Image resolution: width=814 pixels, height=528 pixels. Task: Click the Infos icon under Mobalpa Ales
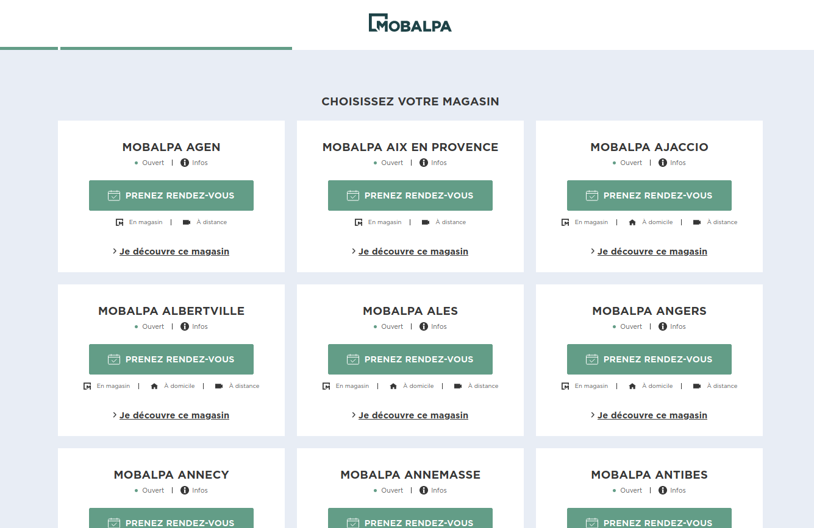(424, 326)
